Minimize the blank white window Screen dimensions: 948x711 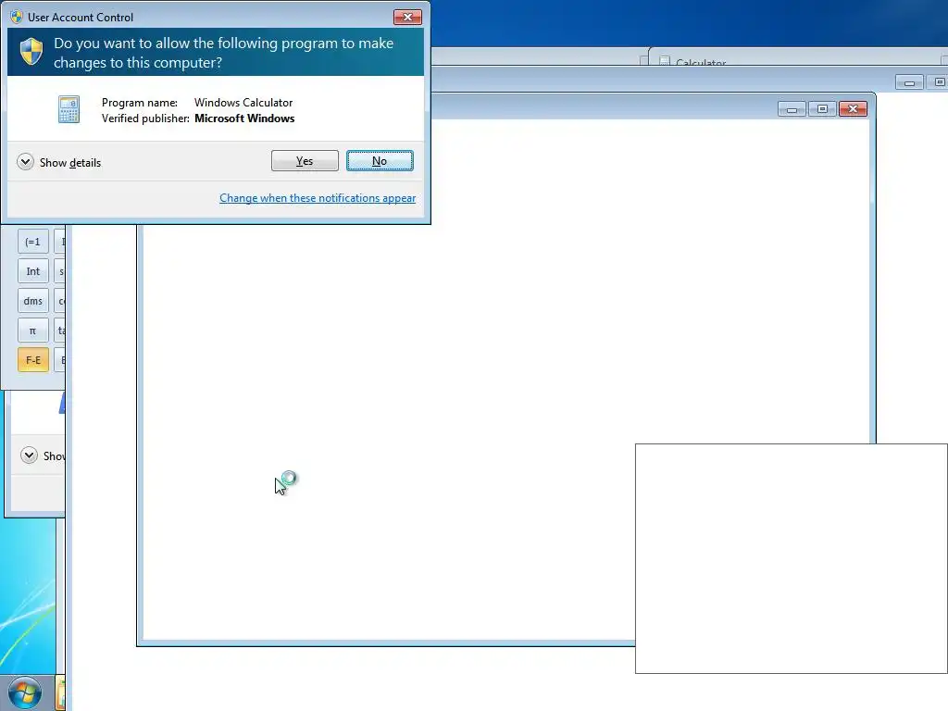[x=792, y=109]
